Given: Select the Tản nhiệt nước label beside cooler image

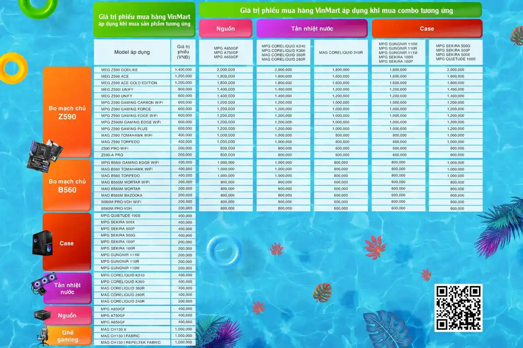Looking at the screenshot, I should [x=67, y=288].
